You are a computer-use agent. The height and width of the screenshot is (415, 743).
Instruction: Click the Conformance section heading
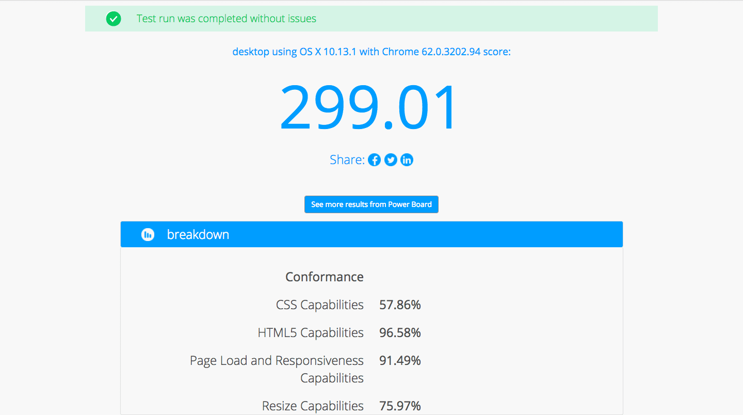coord(325,277)
